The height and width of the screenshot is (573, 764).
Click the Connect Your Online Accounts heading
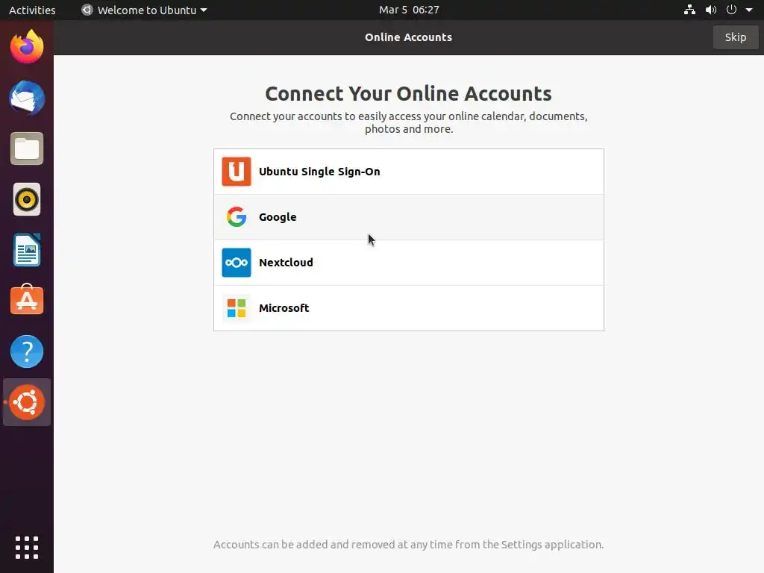(408, 93)
